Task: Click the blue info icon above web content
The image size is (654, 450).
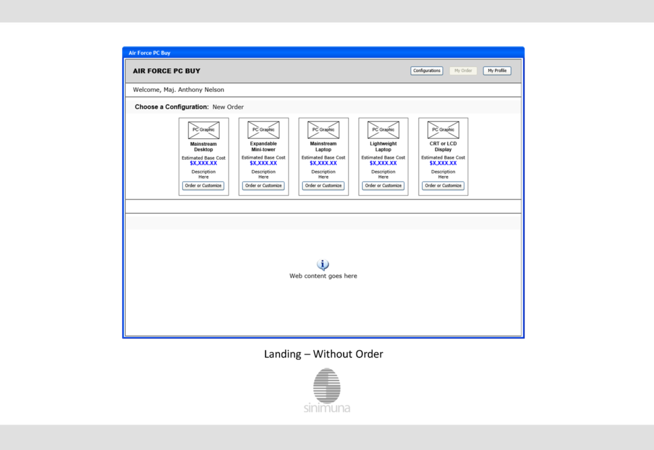Action: pyautogui.click(x=323, y=265)
